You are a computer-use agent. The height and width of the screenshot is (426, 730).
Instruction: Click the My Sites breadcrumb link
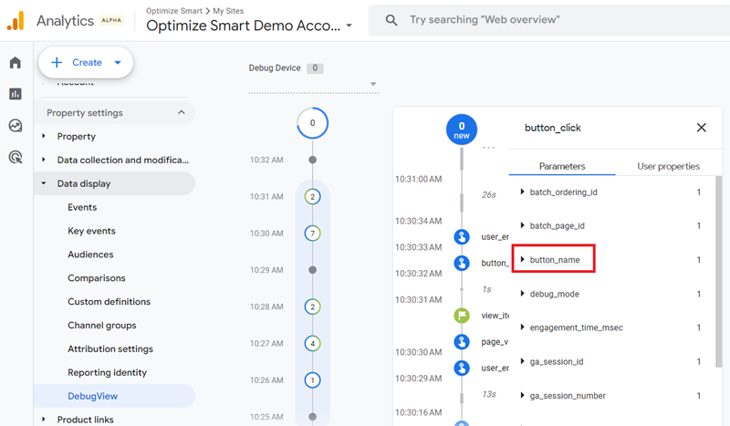228,11
